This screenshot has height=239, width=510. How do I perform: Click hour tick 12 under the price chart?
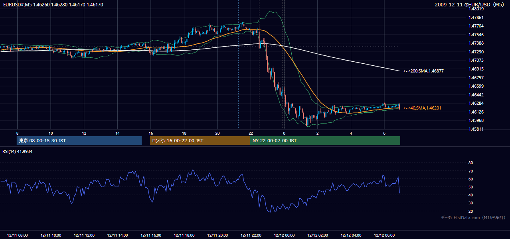[84, 133]
